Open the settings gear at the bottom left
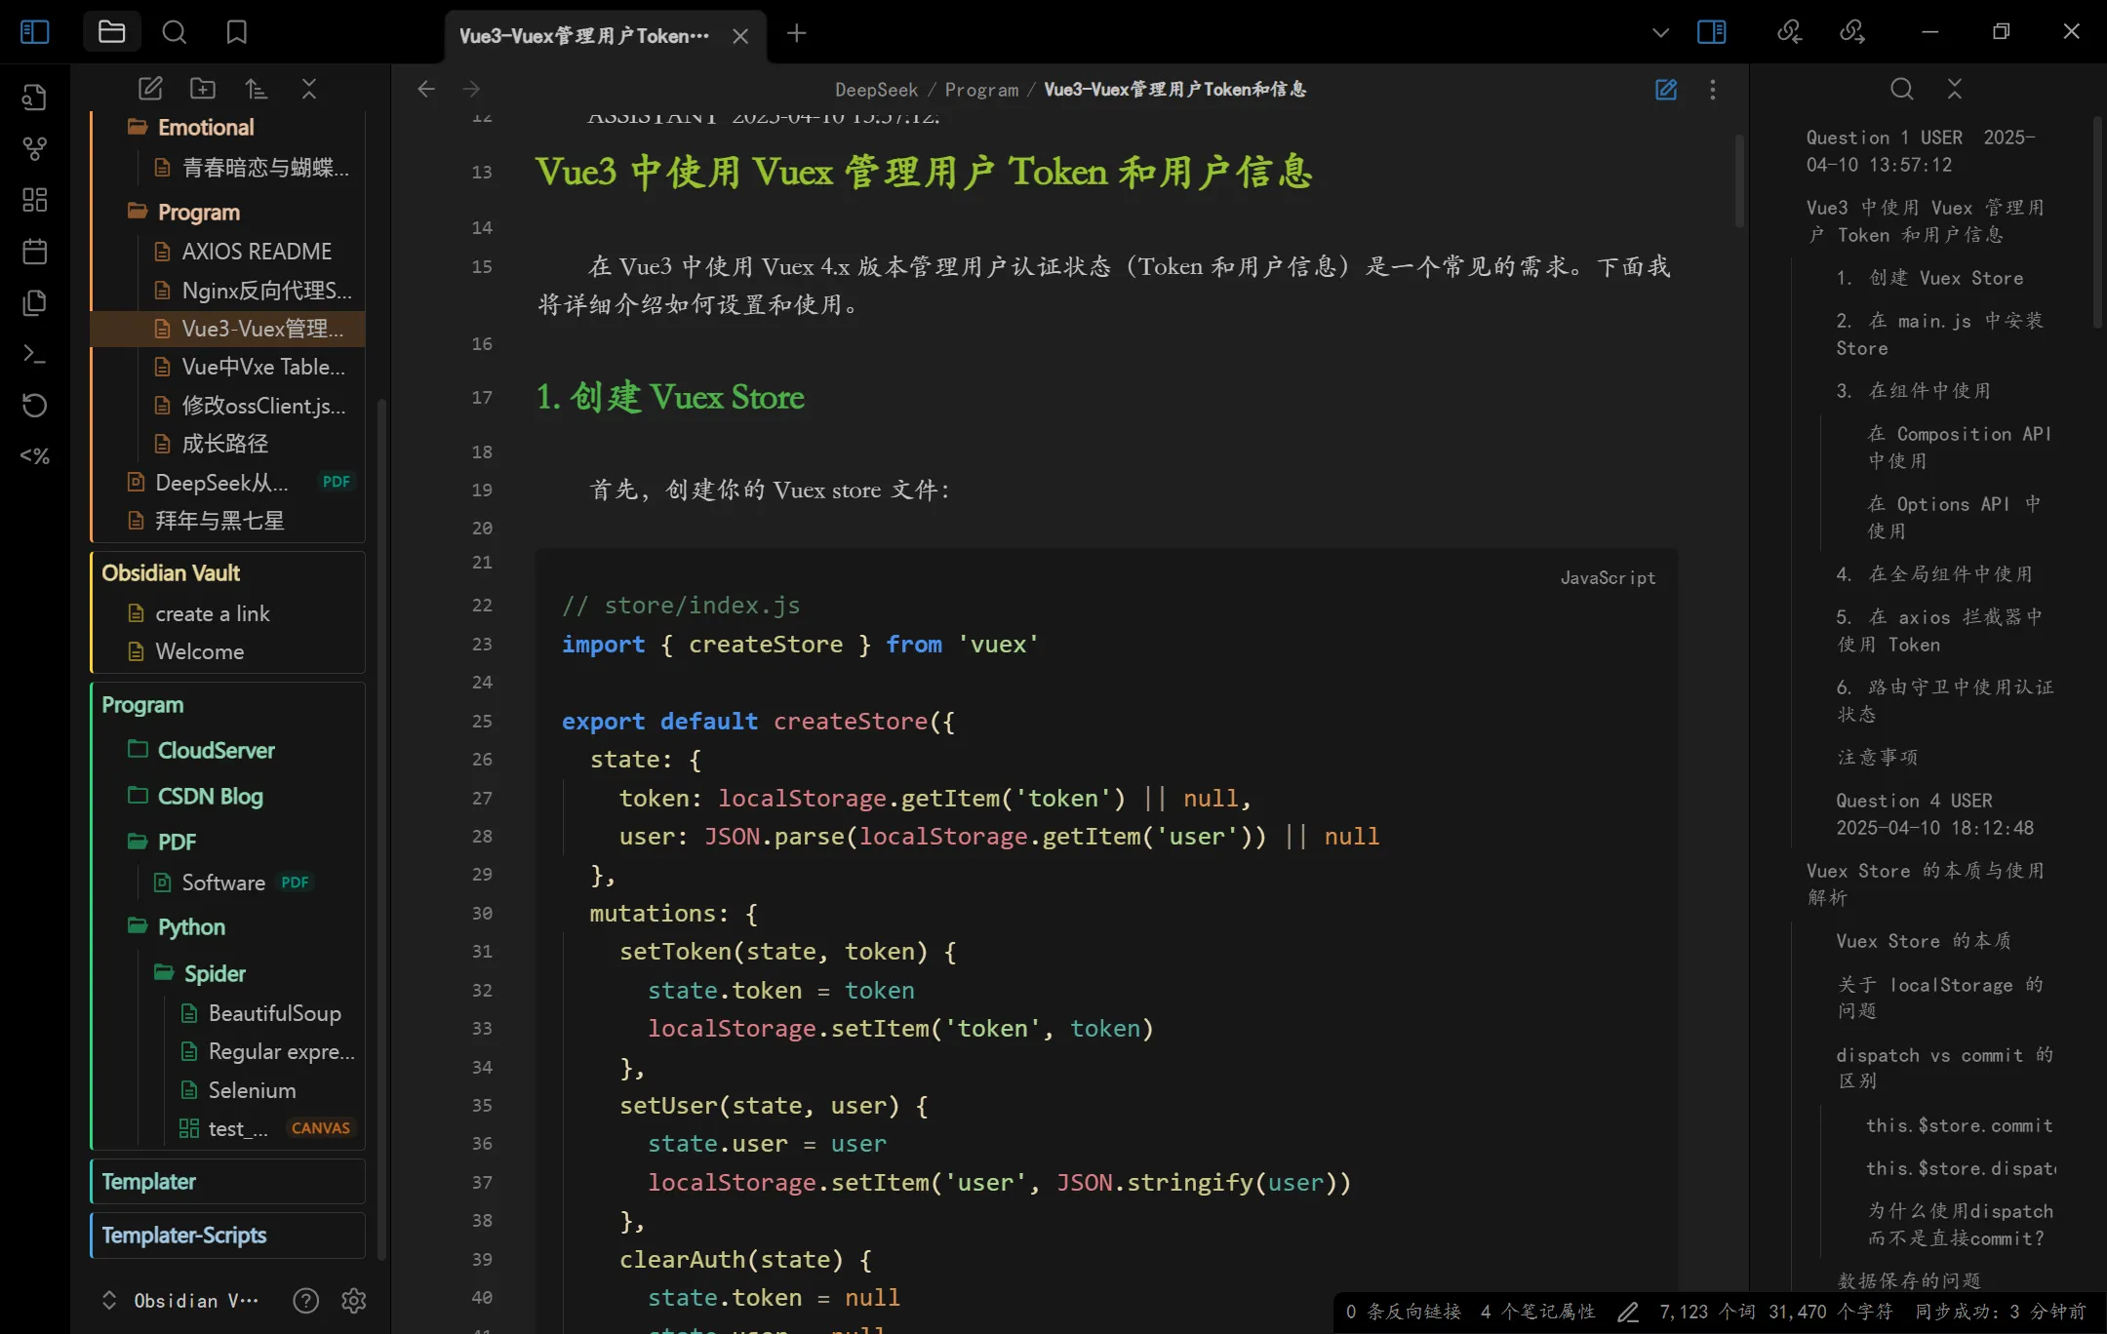The width and height of the screenshot is (2107, 1334). tap(354, 1301)
